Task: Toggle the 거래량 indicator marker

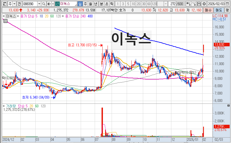Action: click(4, 106)
